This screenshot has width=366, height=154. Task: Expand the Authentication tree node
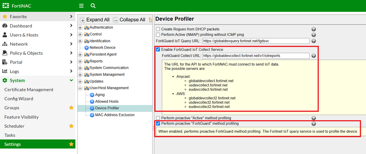coord(80,27)
